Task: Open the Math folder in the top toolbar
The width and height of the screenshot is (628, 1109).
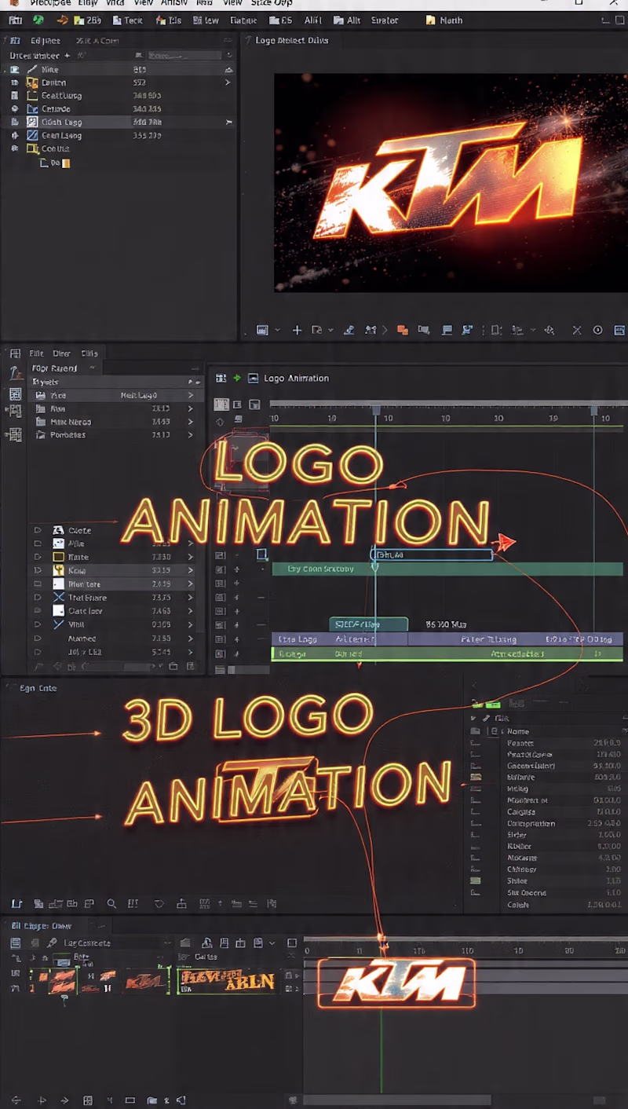Action: (444, 20)
